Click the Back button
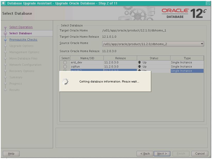Screen dimensions: 212x159 click(x=145, y=154)
